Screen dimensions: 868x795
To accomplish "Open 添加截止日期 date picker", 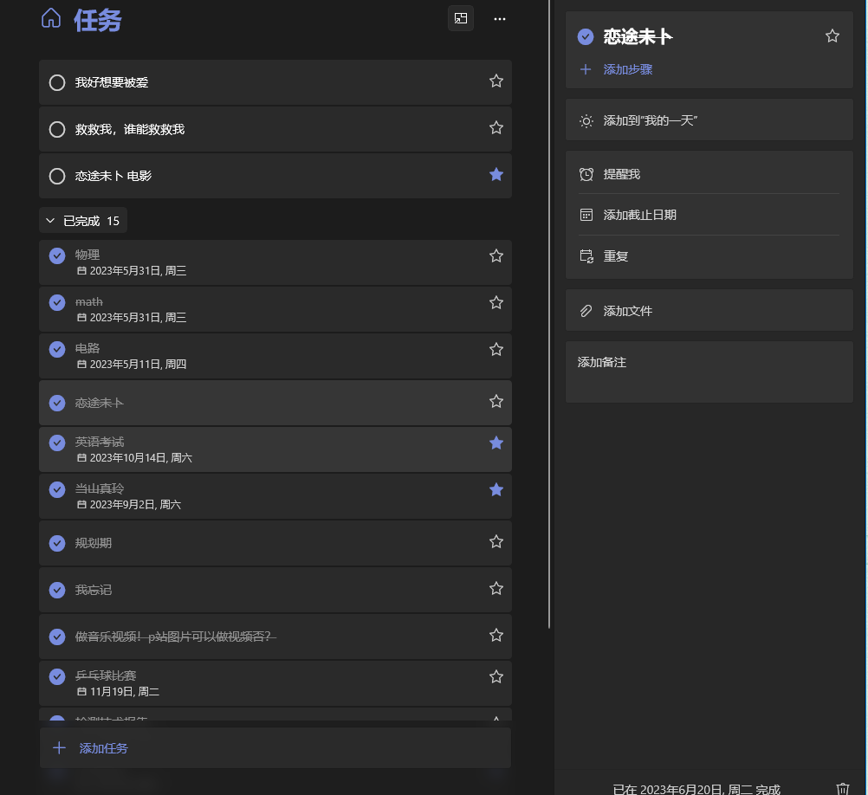I will click(639, 215).
